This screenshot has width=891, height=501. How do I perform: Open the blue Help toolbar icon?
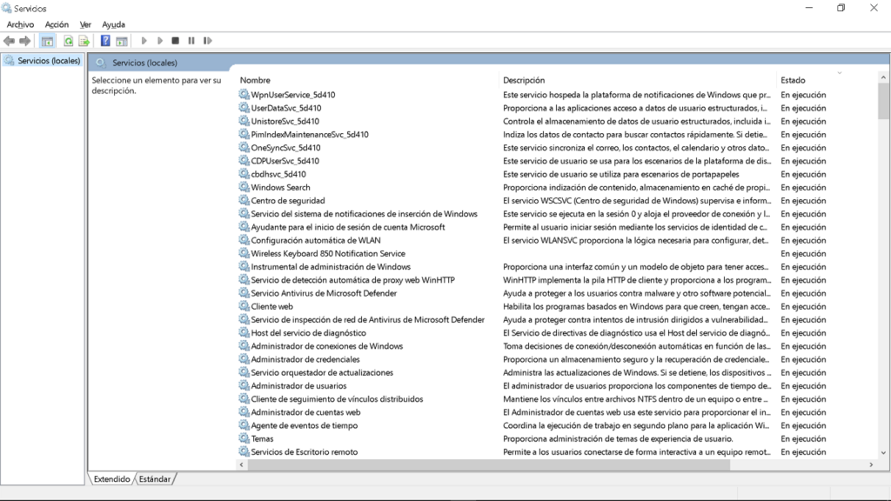[x=105, y=41]
